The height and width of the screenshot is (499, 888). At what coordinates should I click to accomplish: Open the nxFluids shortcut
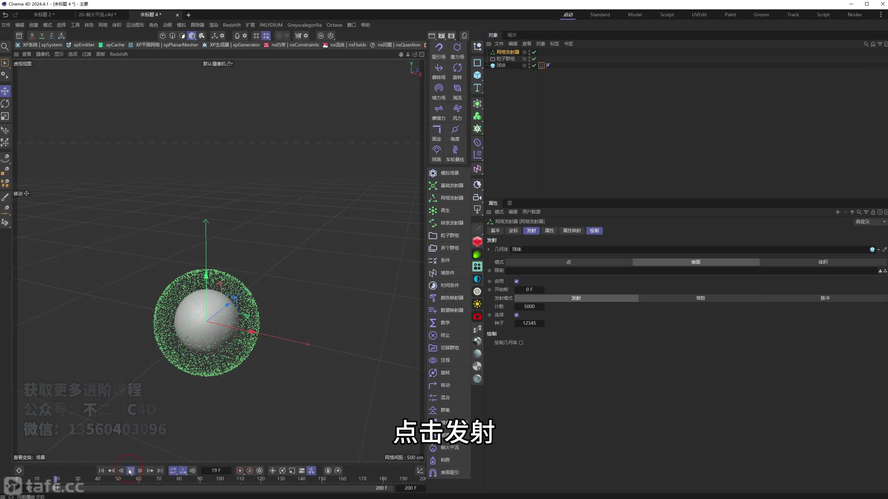(x=344, y=45)
